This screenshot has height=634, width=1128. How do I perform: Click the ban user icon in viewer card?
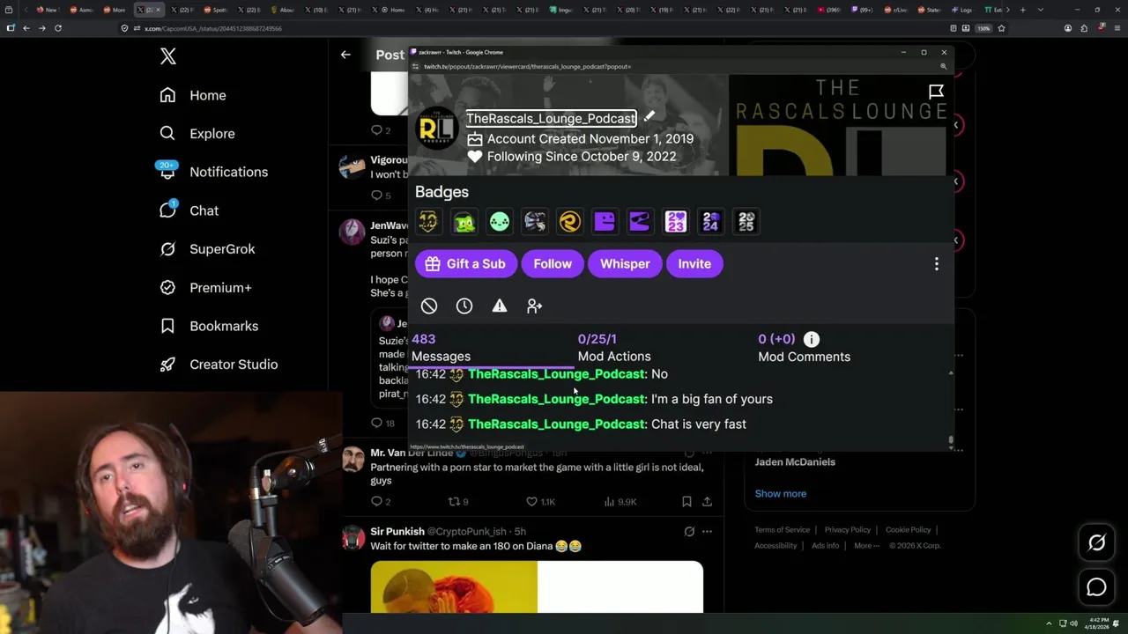(x=429, y=306)
